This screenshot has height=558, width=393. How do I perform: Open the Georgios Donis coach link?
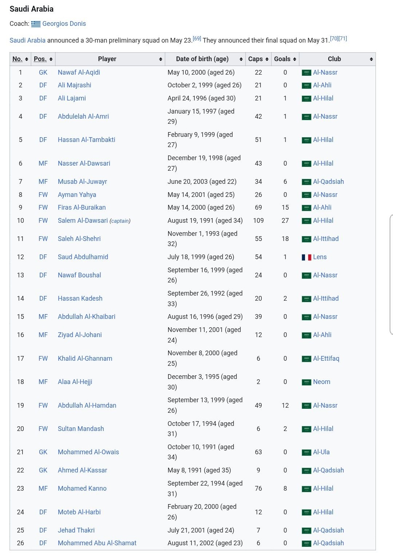(x=64, y=24)
